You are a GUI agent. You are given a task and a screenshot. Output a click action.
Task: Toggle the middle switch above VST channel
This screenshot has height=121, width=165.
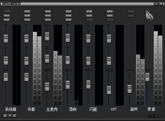click(x=109, y=16)
